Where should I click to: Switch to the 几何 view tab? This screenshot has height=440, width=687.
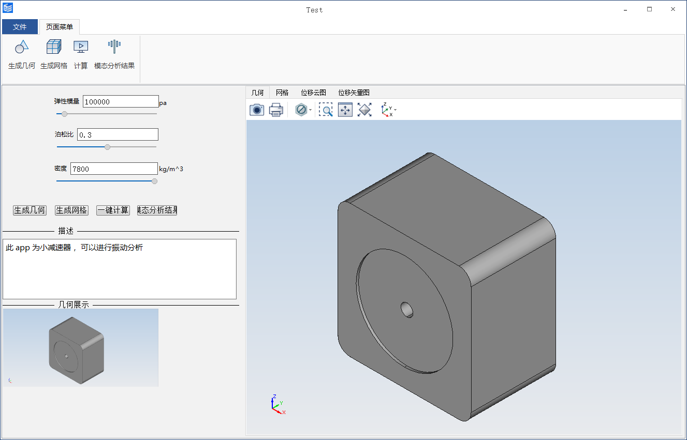[x=258, y=93]
